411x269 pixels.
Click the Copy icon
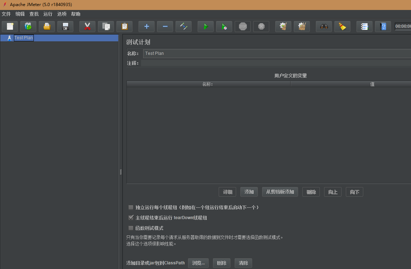pos(106,26)
